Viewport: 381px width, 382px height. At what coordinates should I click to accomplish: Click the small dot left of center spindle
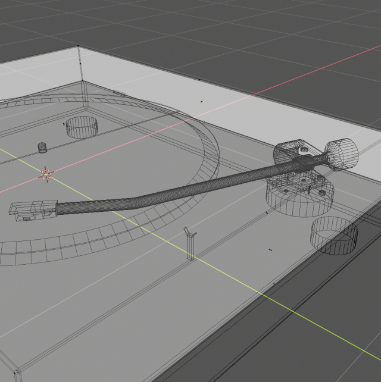click(x=64, y=124)
